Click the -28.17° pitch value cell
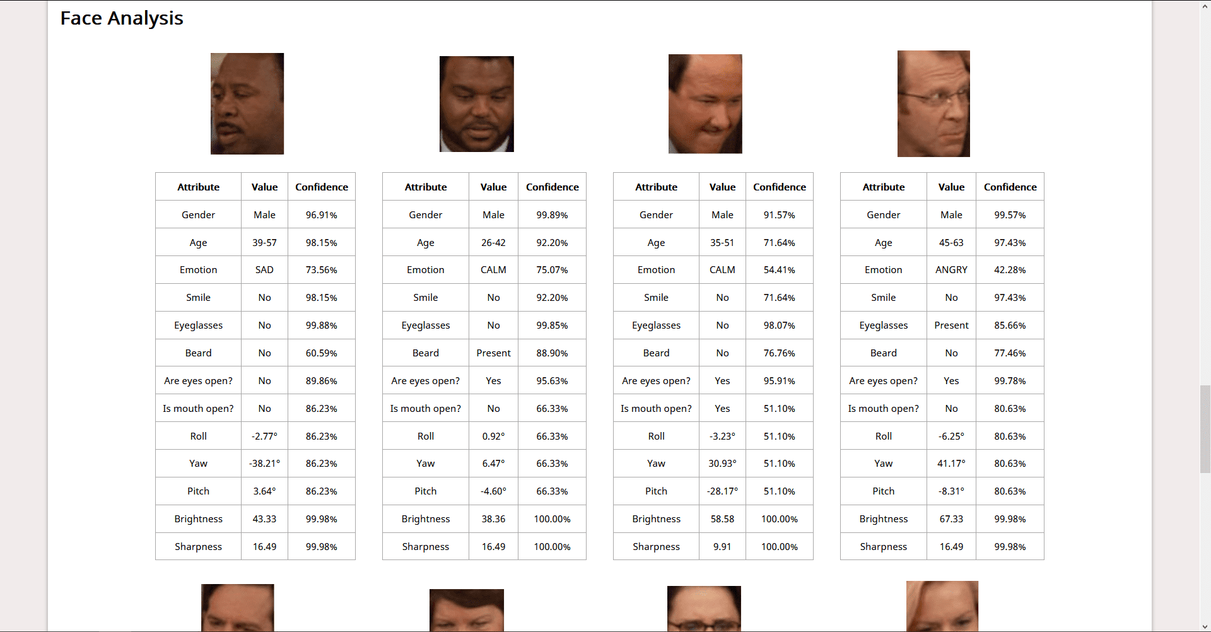Image resolution: width=1211 pixels, height=632 pixels. 722,491
